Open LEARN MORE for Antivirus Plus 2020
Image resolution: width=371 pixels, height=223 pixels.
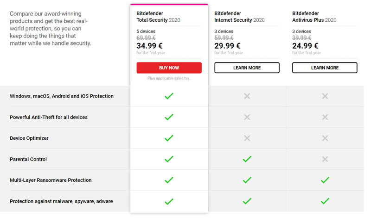(325, 68)
